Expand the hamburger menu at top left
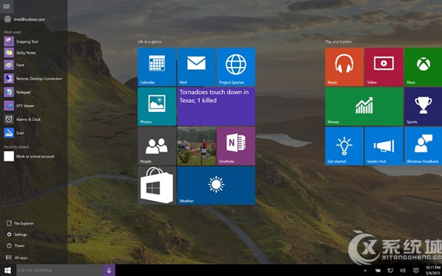This screenshot has width=442, height=276. pyautogui.click(x=7, y=6)
